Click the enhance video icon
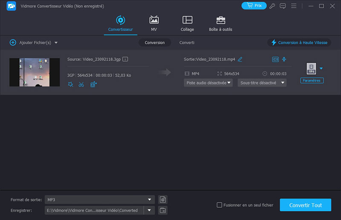Screen dimensions: 341x220 coord(93,85)
